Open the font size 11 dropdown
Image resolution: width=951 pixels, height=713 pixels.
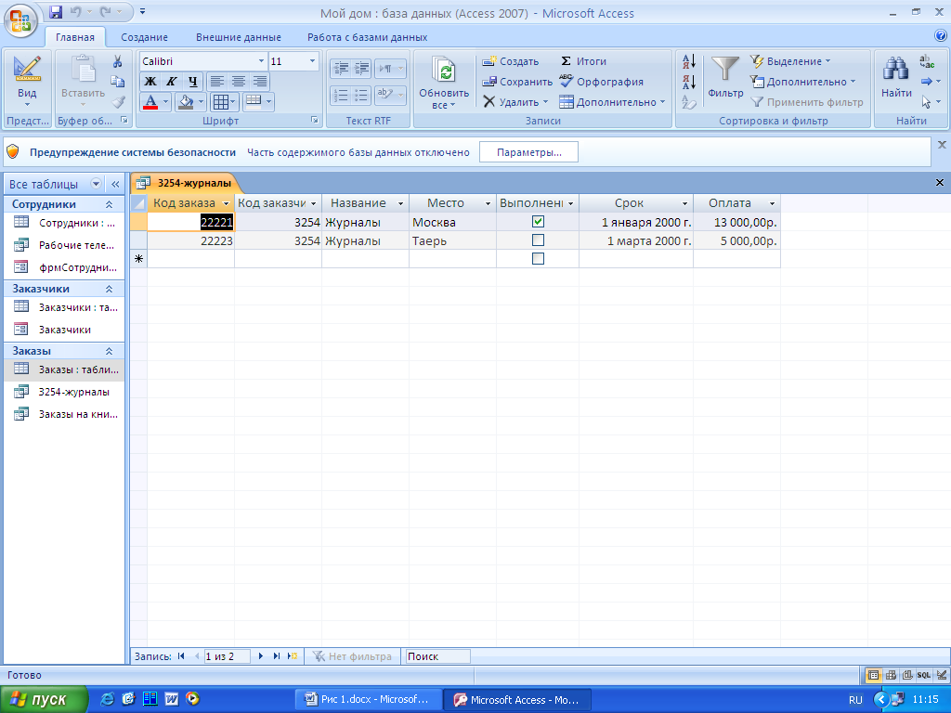pos(312,61)
